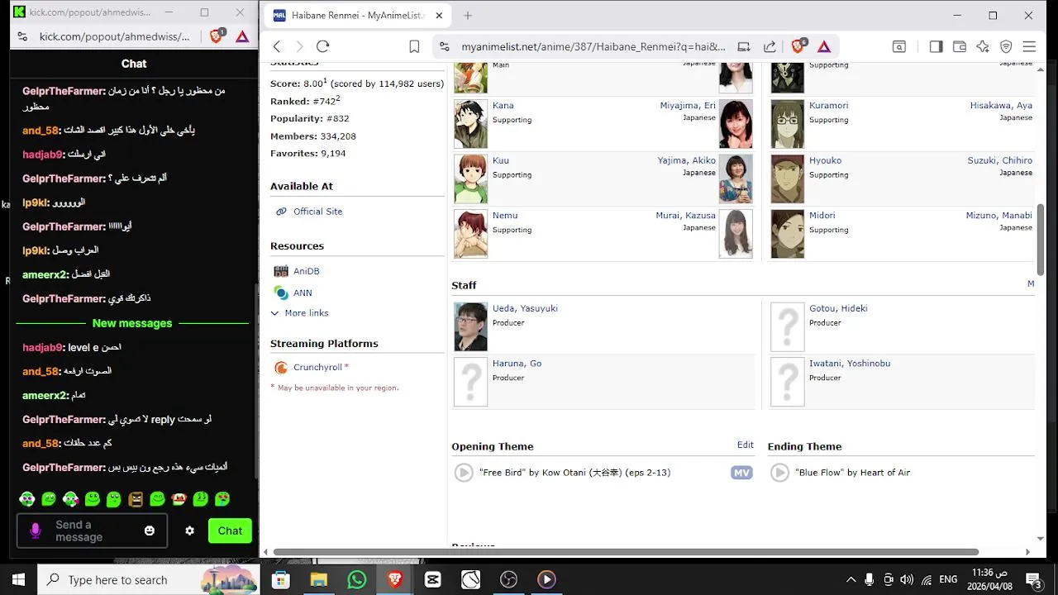This screenshot has height=595, width=1058.
Task: Open voice actor Suzuki, Chihiro page
Action: [999, 160]
